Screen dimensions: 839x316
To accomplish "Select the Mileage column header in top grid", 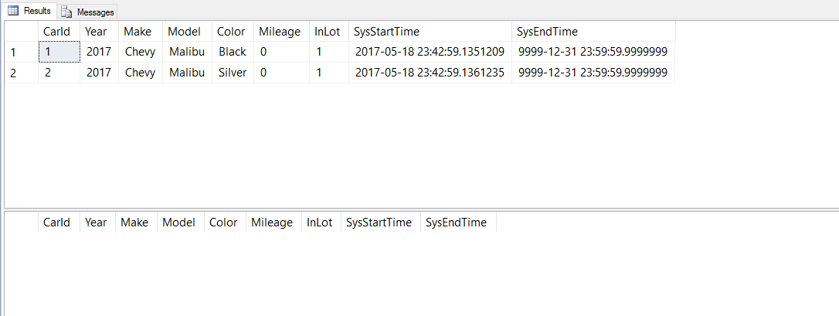I will click(280, 32).
